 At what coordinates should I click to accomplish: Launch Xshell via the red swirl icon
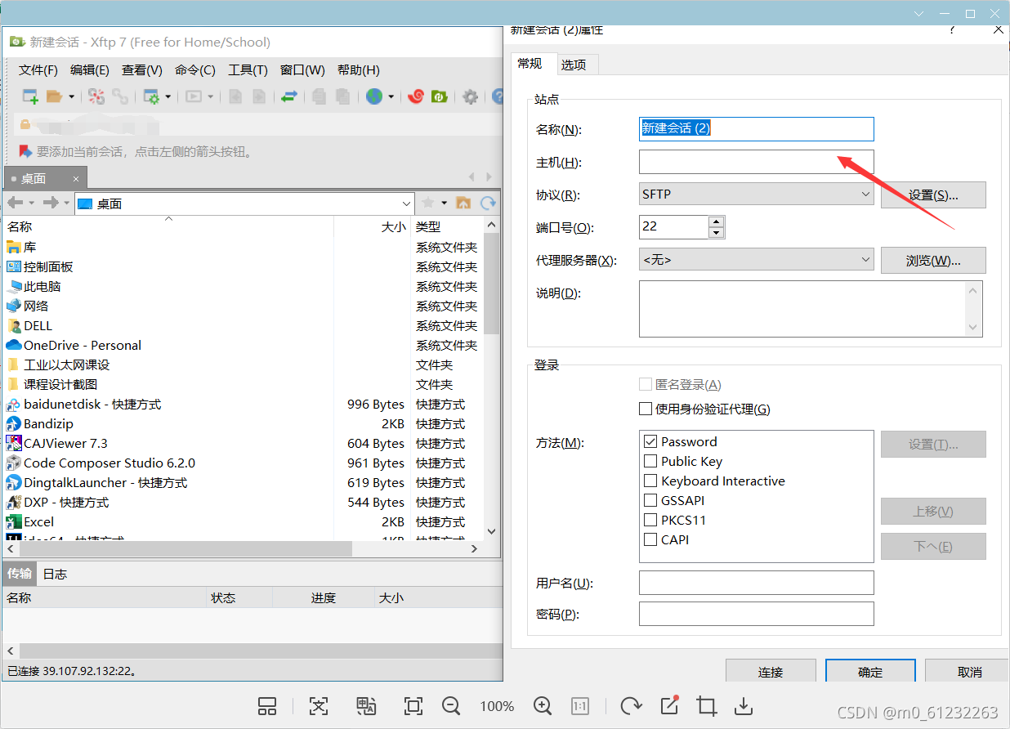[x=415, y=96]
